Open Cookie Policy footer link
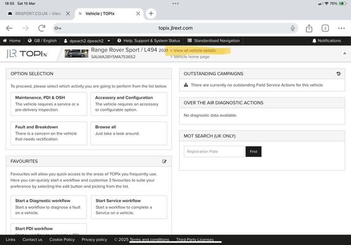The height and width of the screenshot is (245, 351). click(62, 239)
